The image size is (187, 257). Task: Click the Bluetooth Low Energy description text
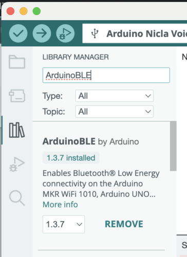click(101, 183)
